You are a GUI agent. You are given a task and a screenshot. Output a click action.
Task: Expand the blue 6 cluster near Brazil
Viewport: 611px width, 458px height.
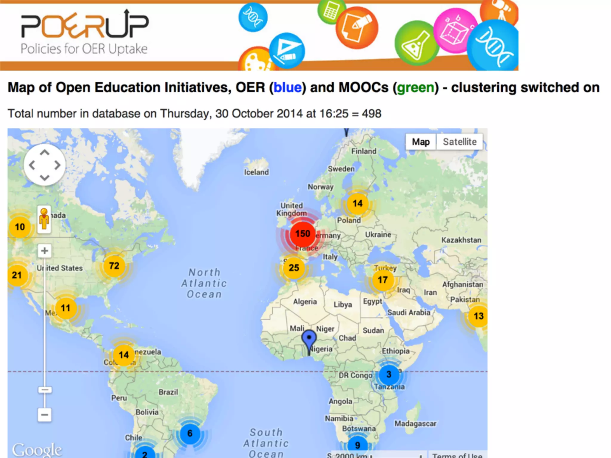(190, 433)
